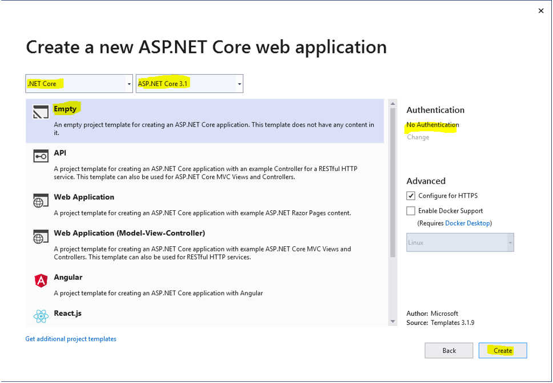Choose Web Application (Model-View-Controller) title
This screenshot has height=383, width=553.
pyautogui.click(x=130, y=233)
